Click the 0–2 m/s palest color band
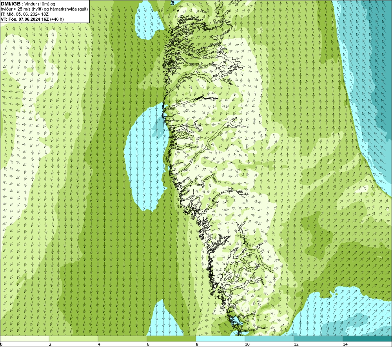The image size is (392, 347). tap(24, 338)
